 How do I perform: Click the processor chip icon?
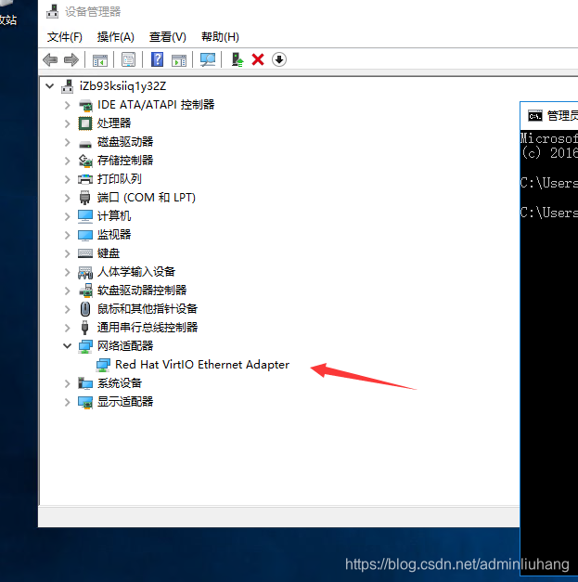(85, 123)
